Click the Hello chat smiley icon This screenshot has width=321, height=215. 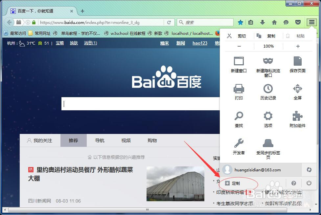pos(286,22)
